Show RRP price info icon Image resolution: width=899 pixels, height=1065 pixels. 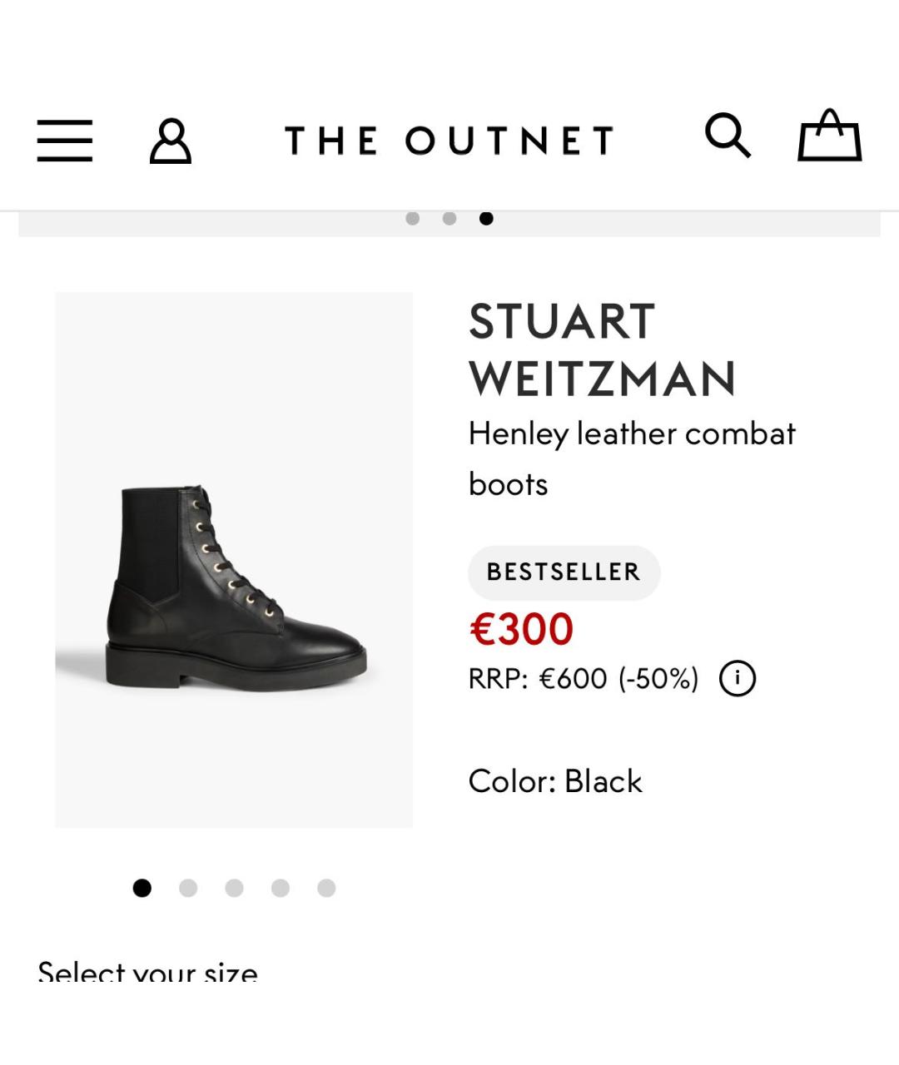tap(738, 678)
